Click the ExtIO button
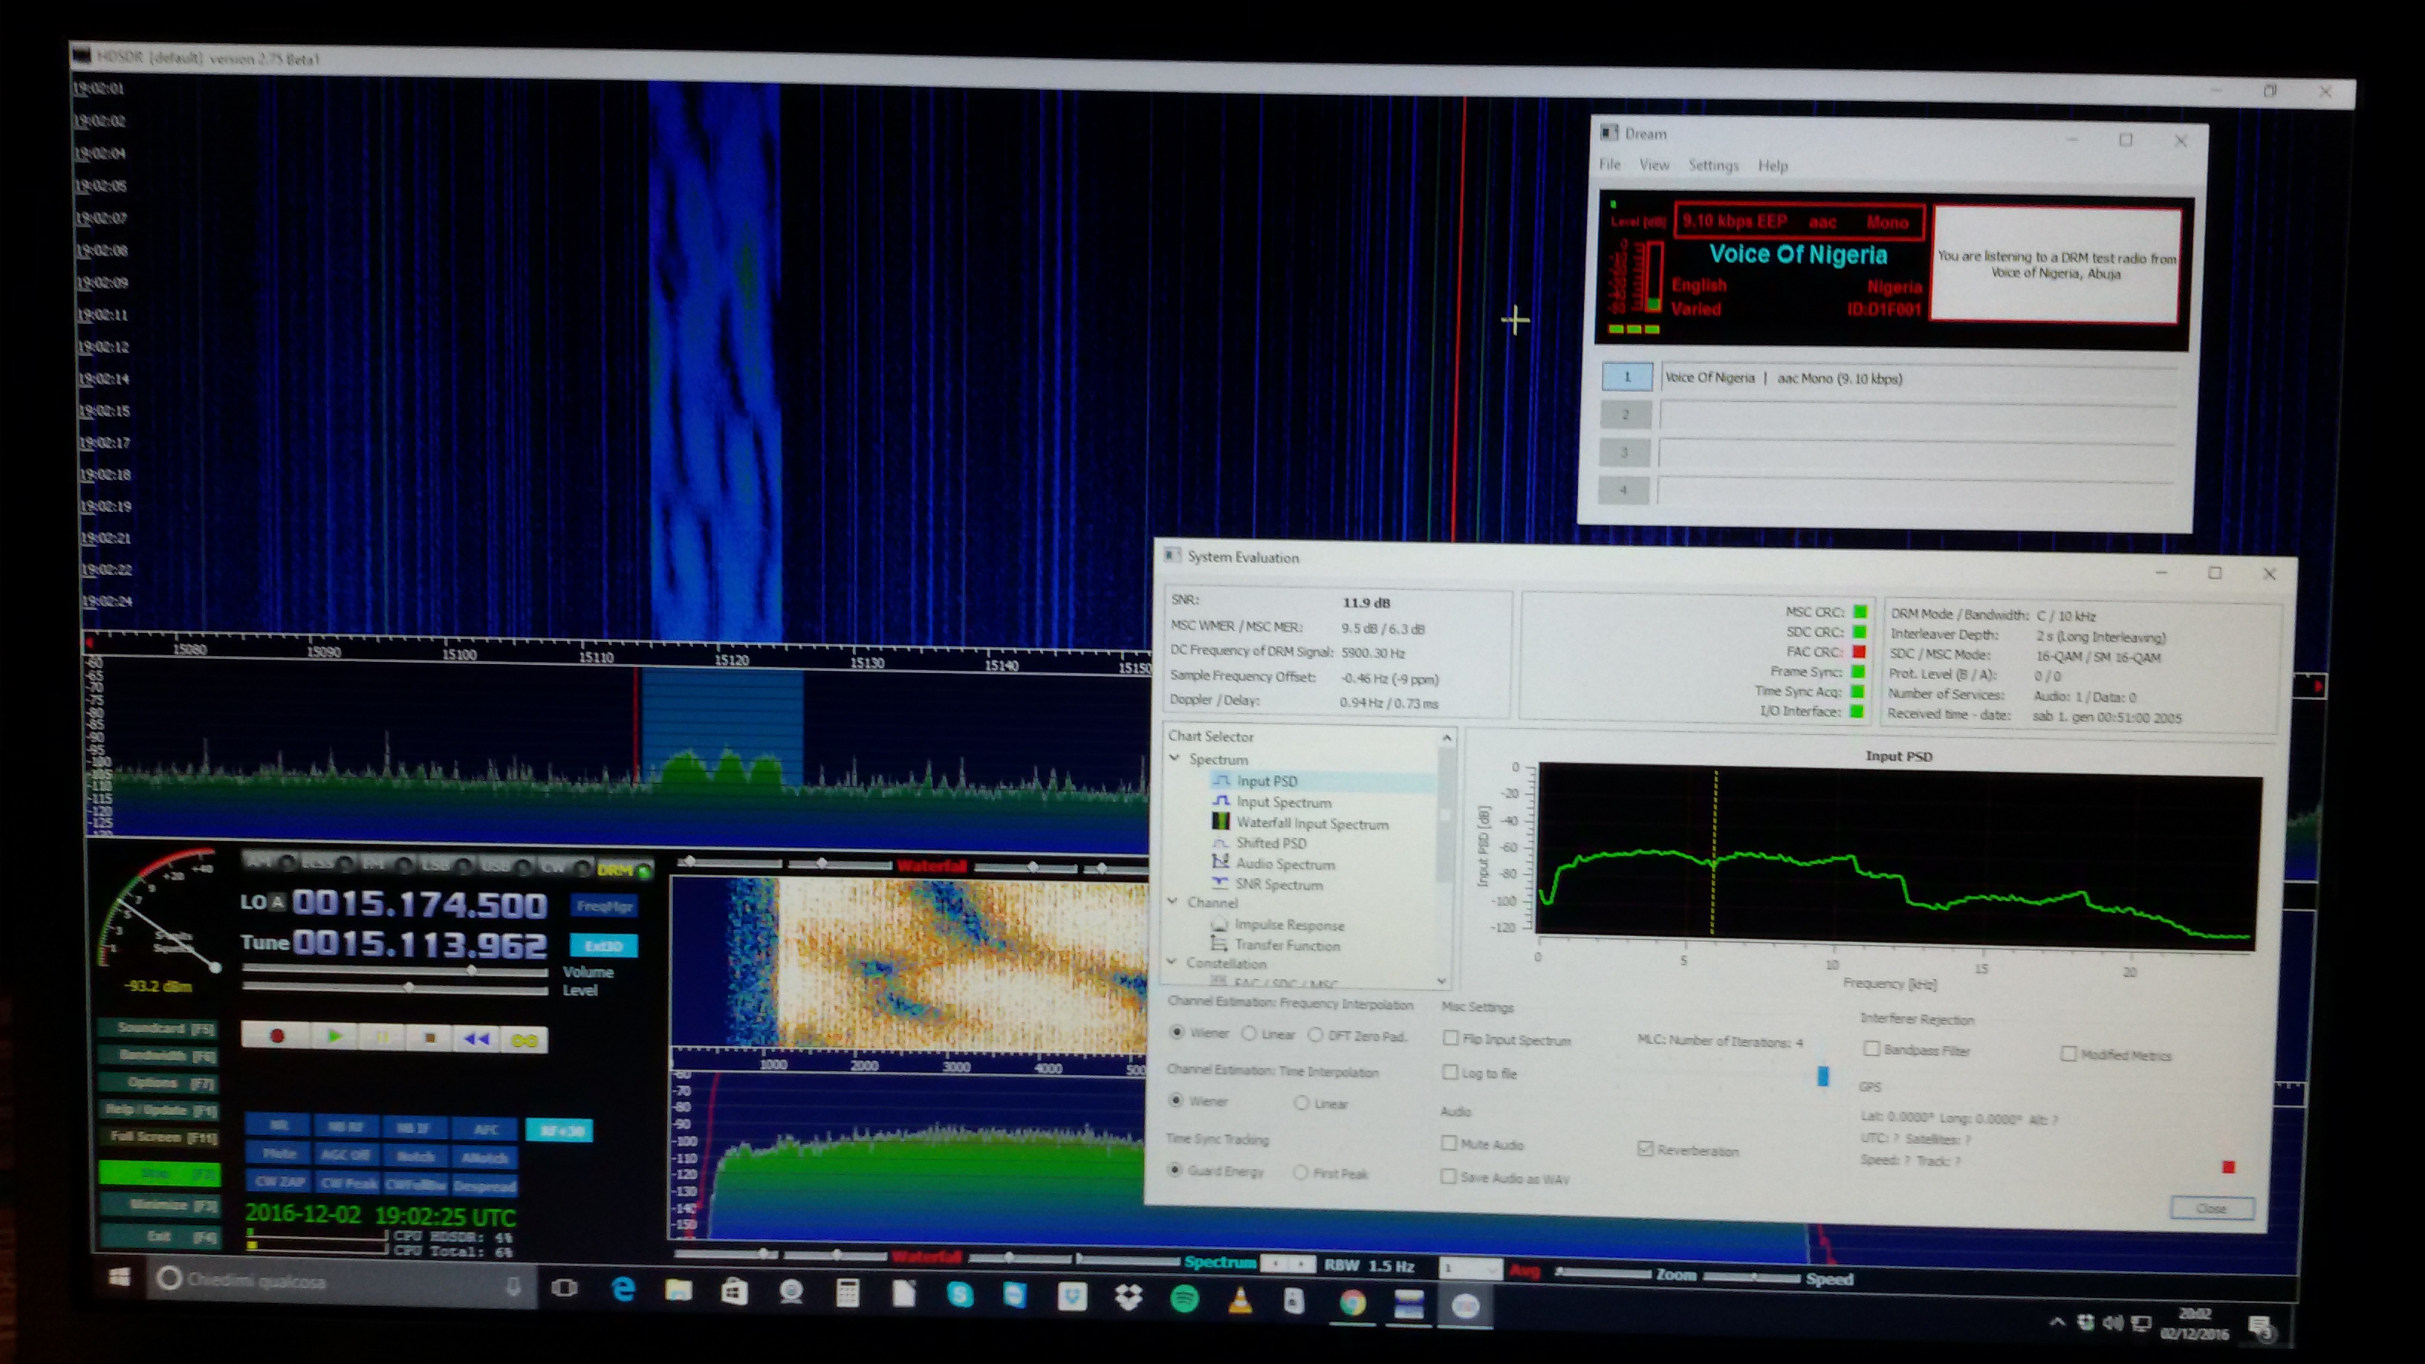The width and height of the screenshot is (2425, 1364). [603, 945]
